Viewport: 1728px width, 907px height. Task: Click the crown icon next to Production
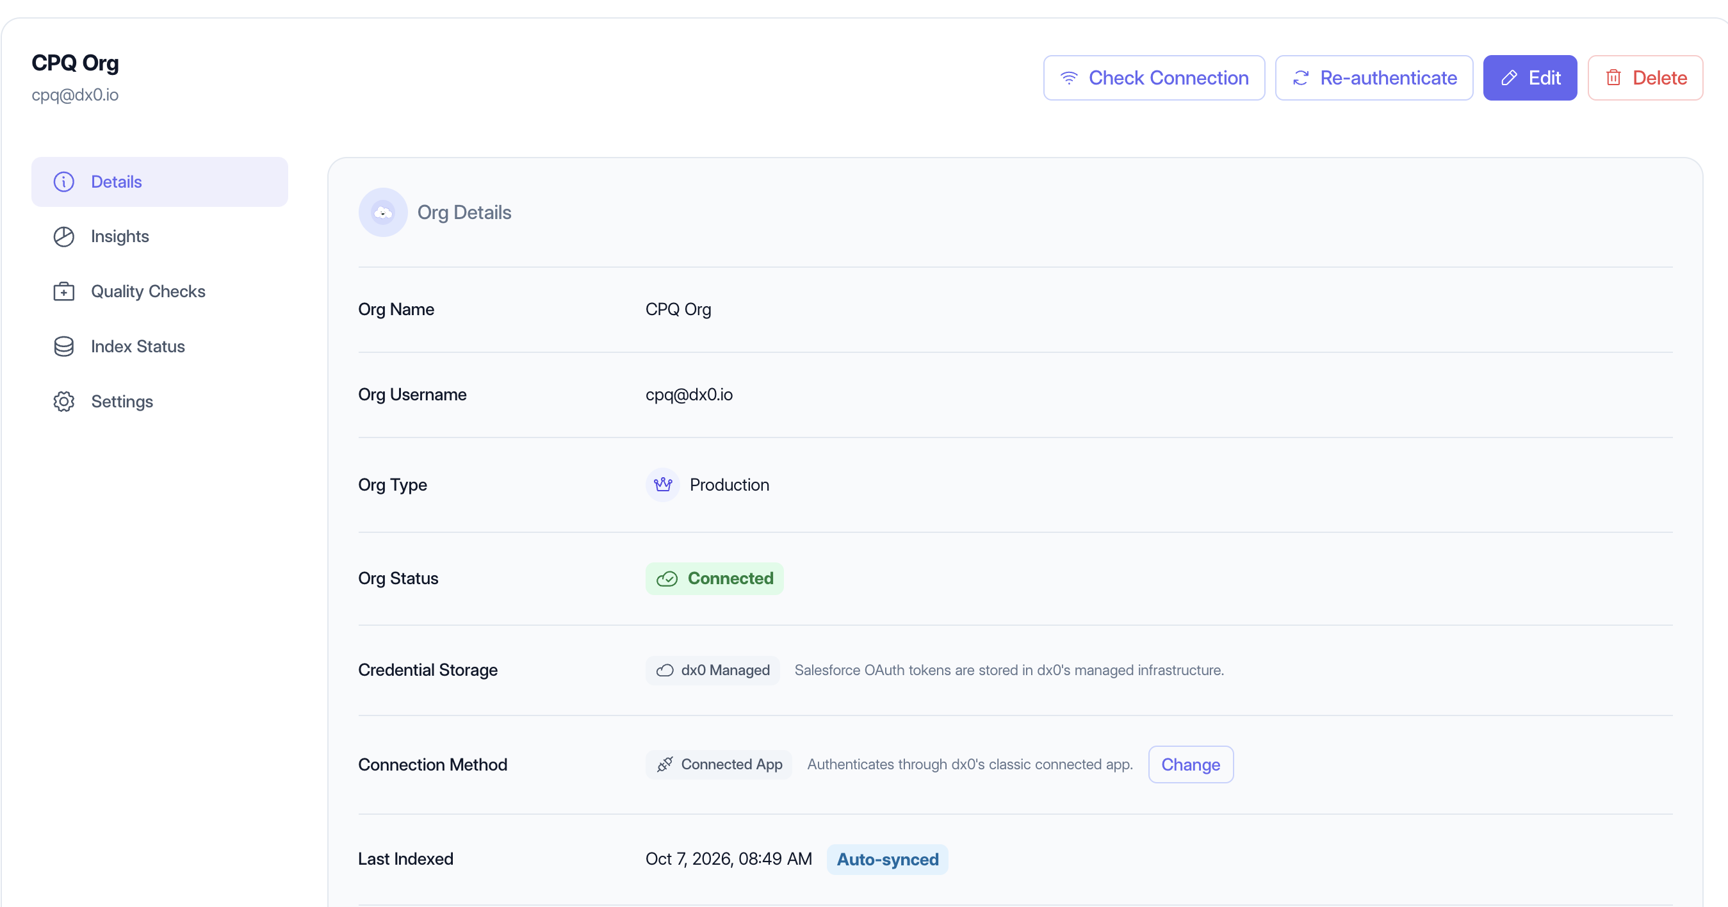(663, 484)
